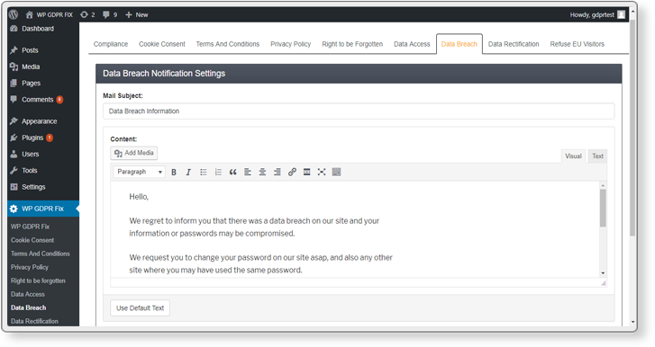Open Terms And Conditions submenu link
Screen dimensions: 655x347
(x=41, y=254)
